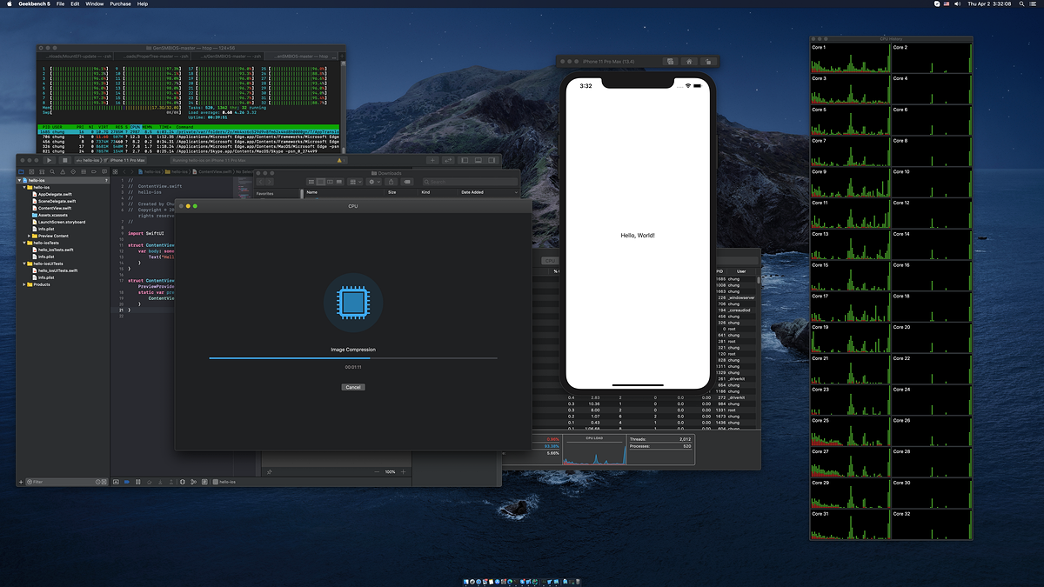Click the Xcode navigator Filter field

tap(65, 482)
